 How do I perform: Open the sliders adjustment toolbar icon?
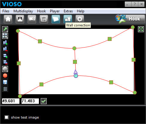pyautogui.click(x=44, y=19)
